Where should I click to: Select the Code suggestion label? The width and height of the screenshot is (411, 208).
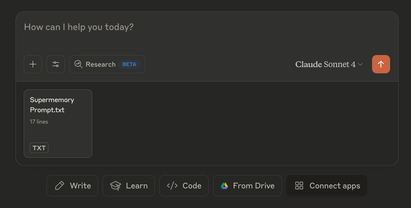click(x=192, y=186)
